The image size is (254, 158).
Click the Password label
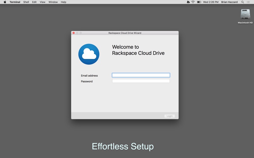tap(87, 82)
